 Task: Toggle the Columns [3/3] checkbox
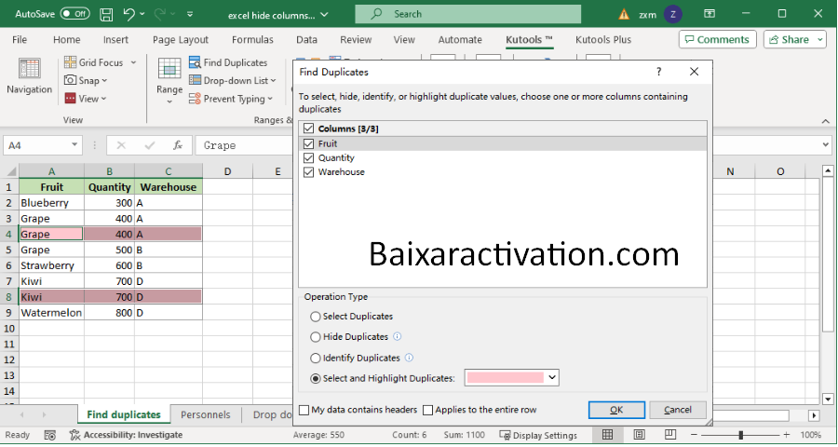pos(308,129)
